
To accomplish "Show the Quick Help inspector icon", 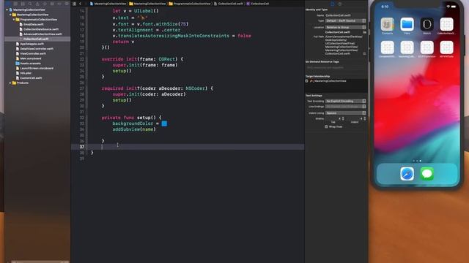I will pyautogui.click(x=340, y=4).
